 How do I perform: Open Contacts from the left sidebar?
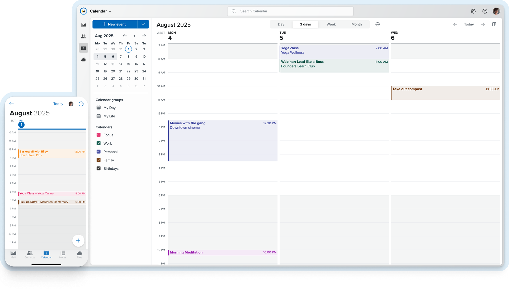click(x=83, y=36)
